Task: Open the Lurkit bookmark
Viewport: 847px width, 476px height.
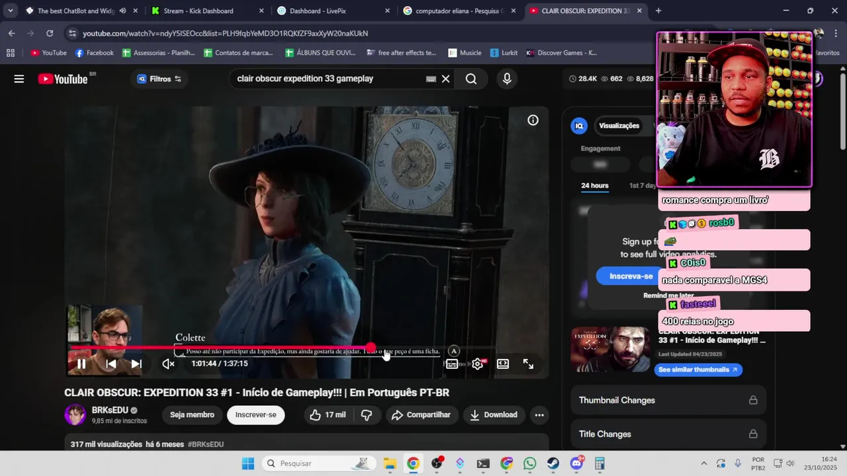Action: pyautogui.click(x=504, y=53)
